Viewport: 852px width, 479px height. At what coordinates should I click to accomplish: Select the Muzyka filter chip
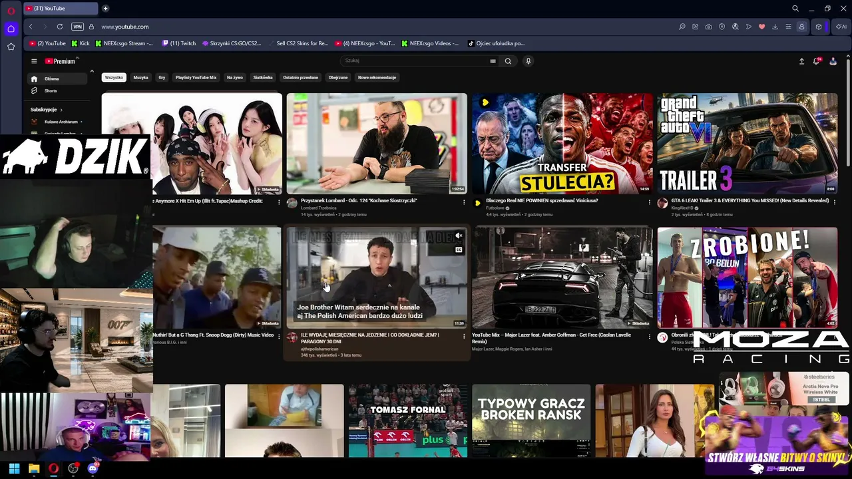(140, 77)
